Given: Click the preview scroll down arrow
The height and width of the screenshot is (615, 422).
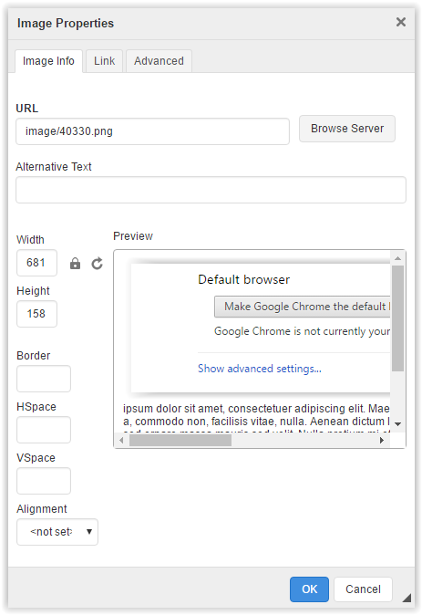Looking at the screenshot, I should (x=397, y=424).
